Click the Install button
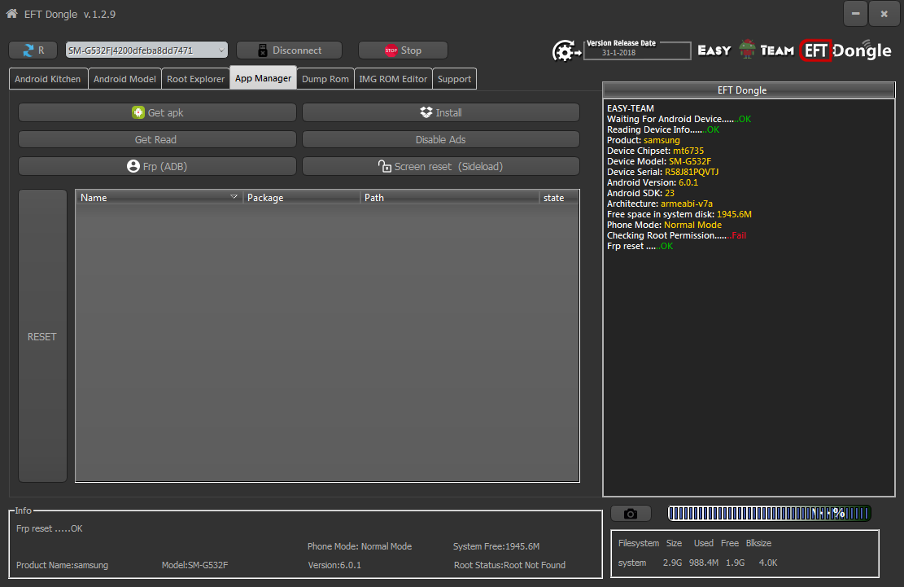The width and height of the screenshot is (904, 587). (x=441, y=112)
